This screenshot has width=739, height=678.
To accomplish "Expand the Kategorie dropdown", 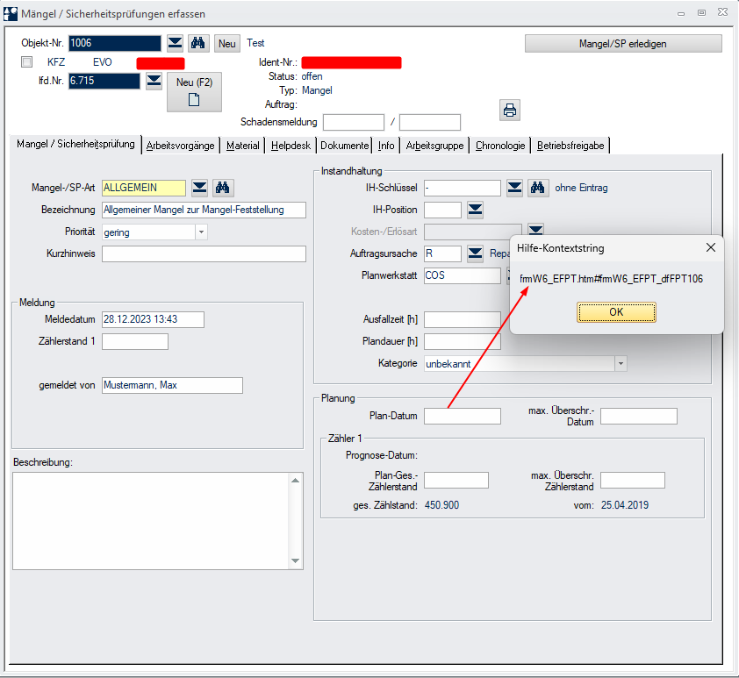I will coord(621,363).
